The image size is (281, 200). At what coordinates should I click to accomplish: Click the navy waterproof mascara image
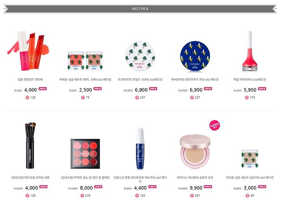coord(140,149)
